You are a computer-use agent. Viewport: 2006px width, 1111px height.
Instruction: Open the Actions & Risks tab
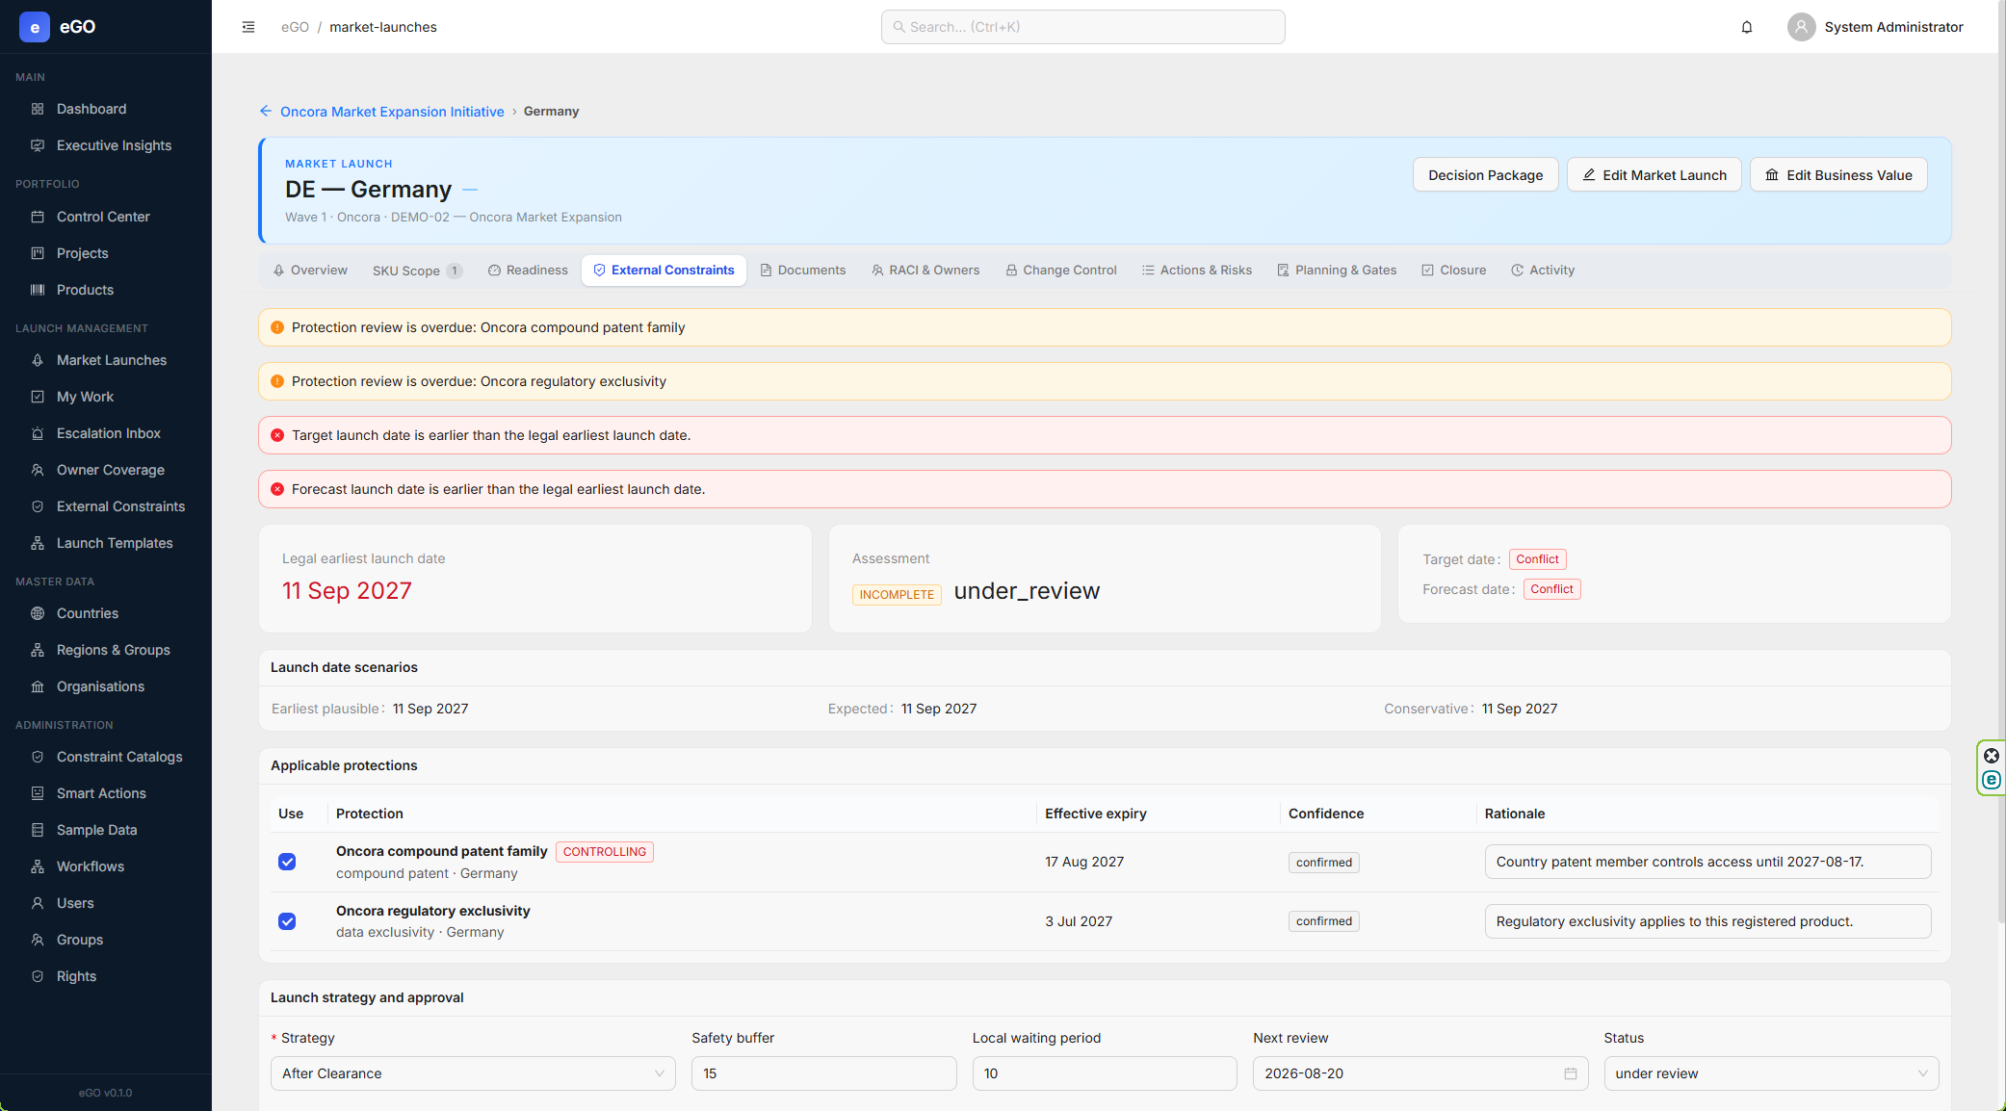click(x=1197, y=271)
